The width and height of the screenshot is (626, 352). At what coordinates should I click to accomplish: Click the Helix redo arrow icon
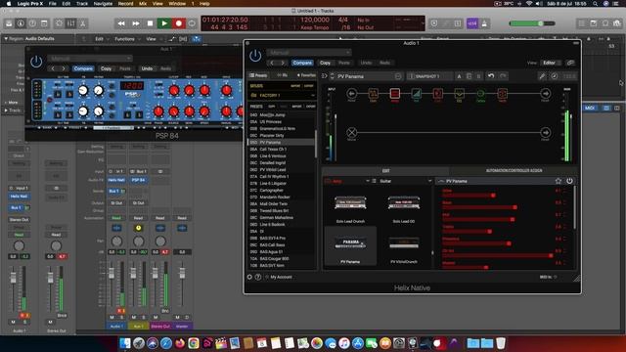coord(503,76)
